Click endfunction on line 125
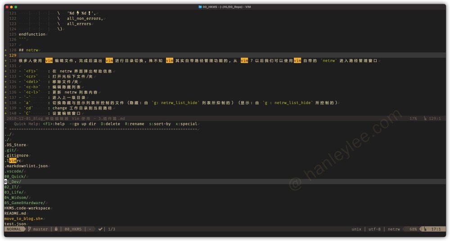 [32, 34]
